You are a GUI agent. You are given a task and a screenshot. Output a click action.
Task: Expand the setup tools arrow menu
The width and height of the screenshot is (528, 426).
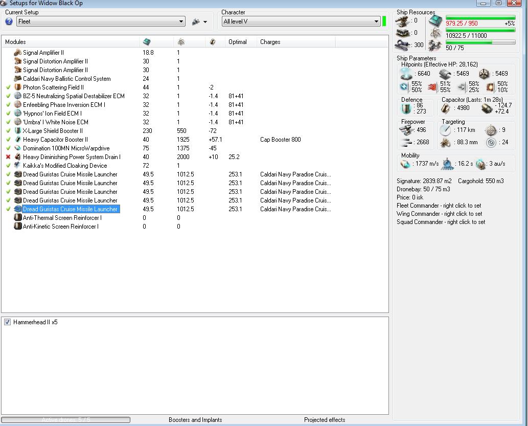[205, 22]
